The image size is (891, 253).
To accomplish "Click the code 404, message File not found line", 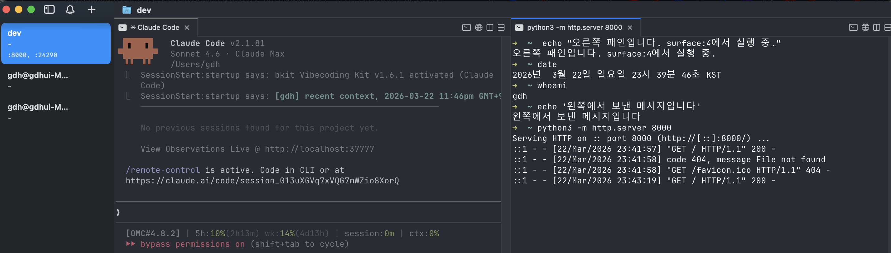I will [669, 159].
